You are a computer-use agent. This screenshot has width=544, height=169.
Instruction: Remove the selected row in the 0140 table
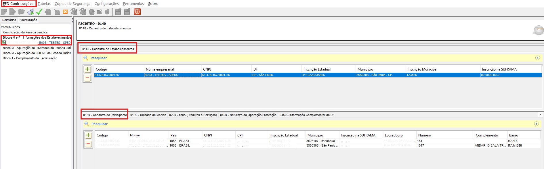87,78
